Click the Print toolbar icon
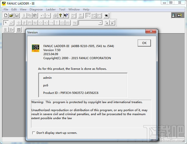The width and height of the screenshot is (187, 144). 55,16
